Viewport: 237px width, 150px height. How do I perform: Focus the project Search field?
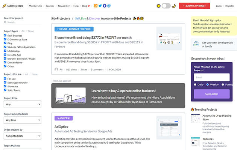(x=23, y=22)
